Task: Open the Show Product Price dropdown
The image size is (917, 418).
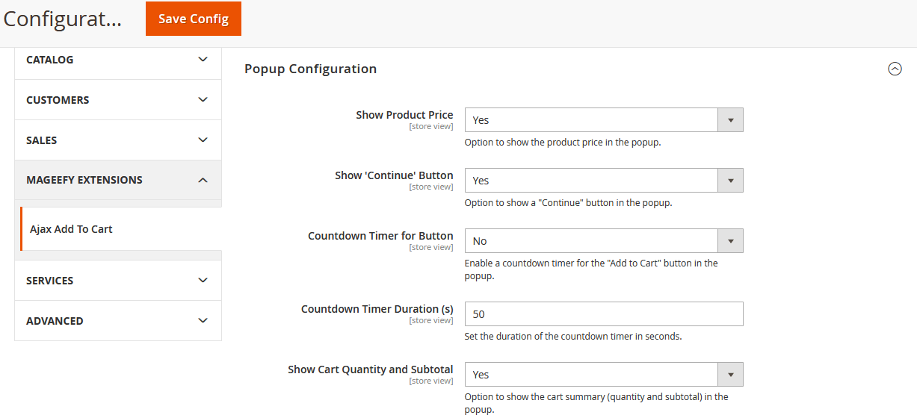Action: [603, 120]
